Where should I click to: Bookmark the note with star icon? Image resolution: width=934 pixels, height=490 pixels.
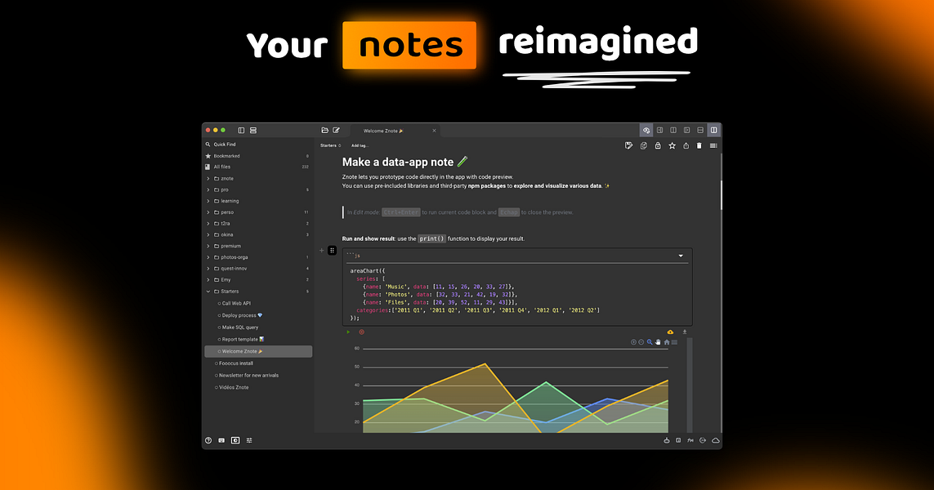[x=672, y=146]
